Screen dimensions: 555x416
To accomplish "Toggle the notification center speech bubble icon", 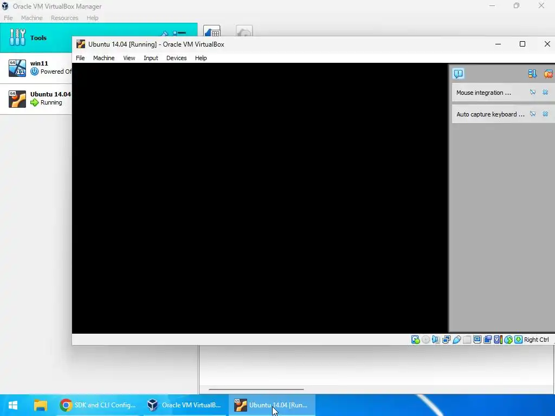I will pyautogui.click(x=459, y=74).
